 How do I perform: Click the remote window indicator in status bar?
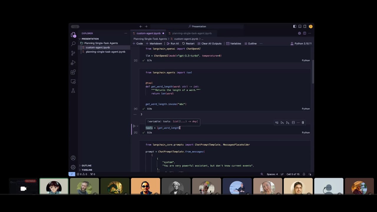[x=72, y=174]
